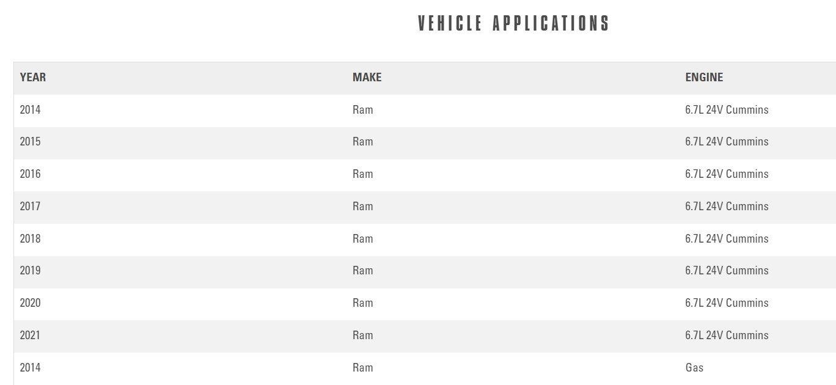Select the 2015 year cell

tap(30, 142)
